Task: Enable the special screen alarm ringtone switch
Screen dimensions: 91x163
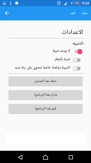Action: pos(76,69)
